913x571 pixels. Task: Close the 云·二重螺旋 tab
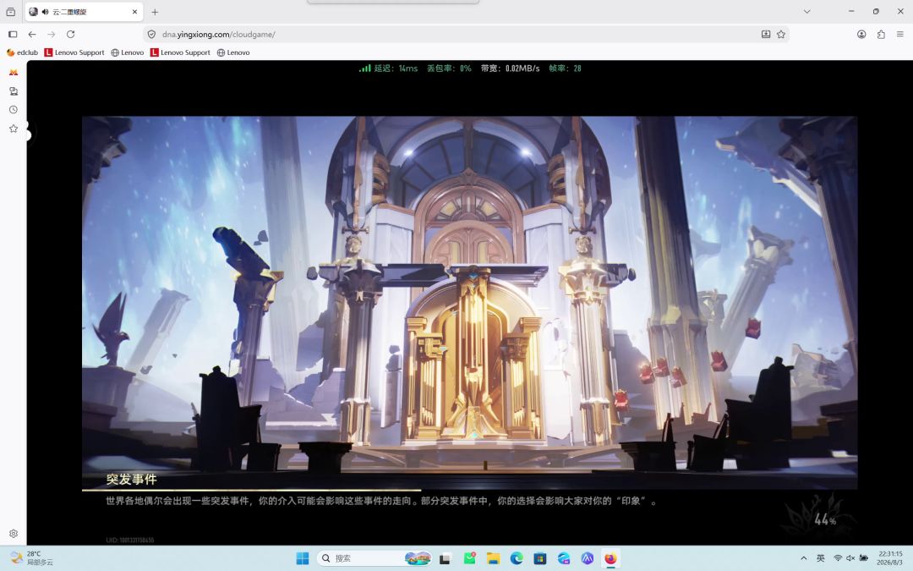tap(134, 12)
